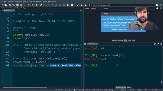Run the current cell
Image resolution: width=163 pixels, height=91 pixels.
coord(29,5)
